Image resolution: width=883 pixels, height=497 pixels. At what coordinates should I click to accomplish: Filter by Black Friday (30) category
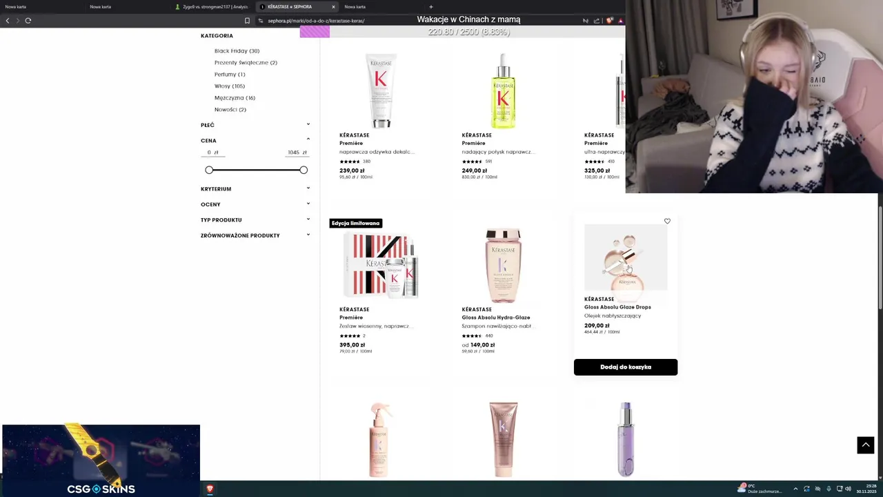coord(237,51)
